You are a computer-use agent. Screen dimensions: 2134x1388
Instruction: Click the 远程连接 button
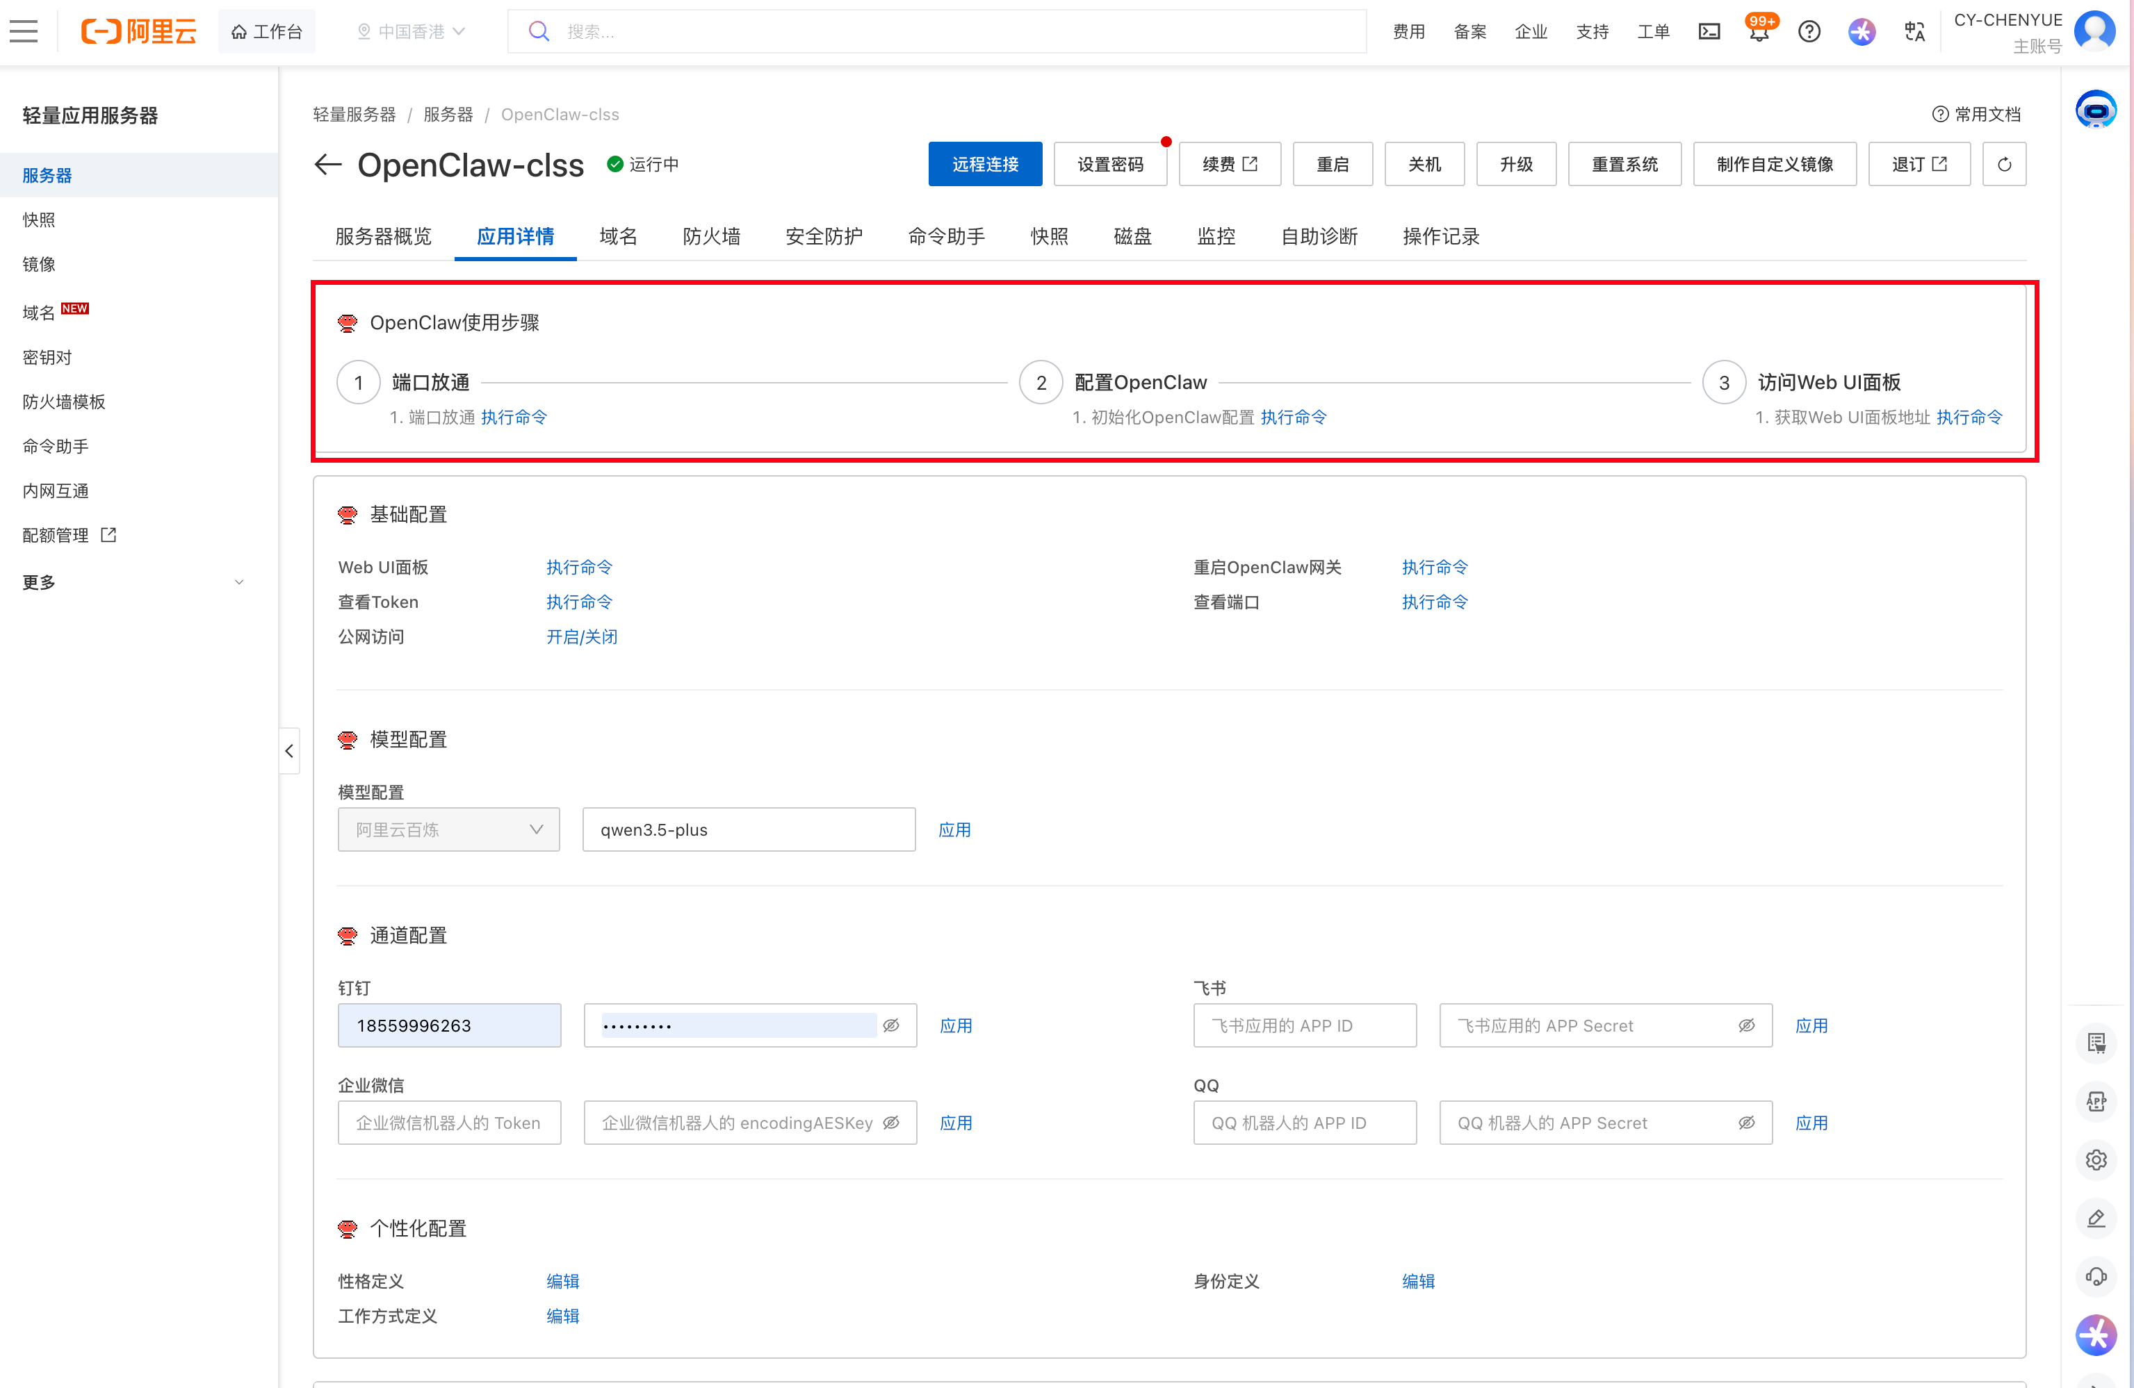(984, 164)
